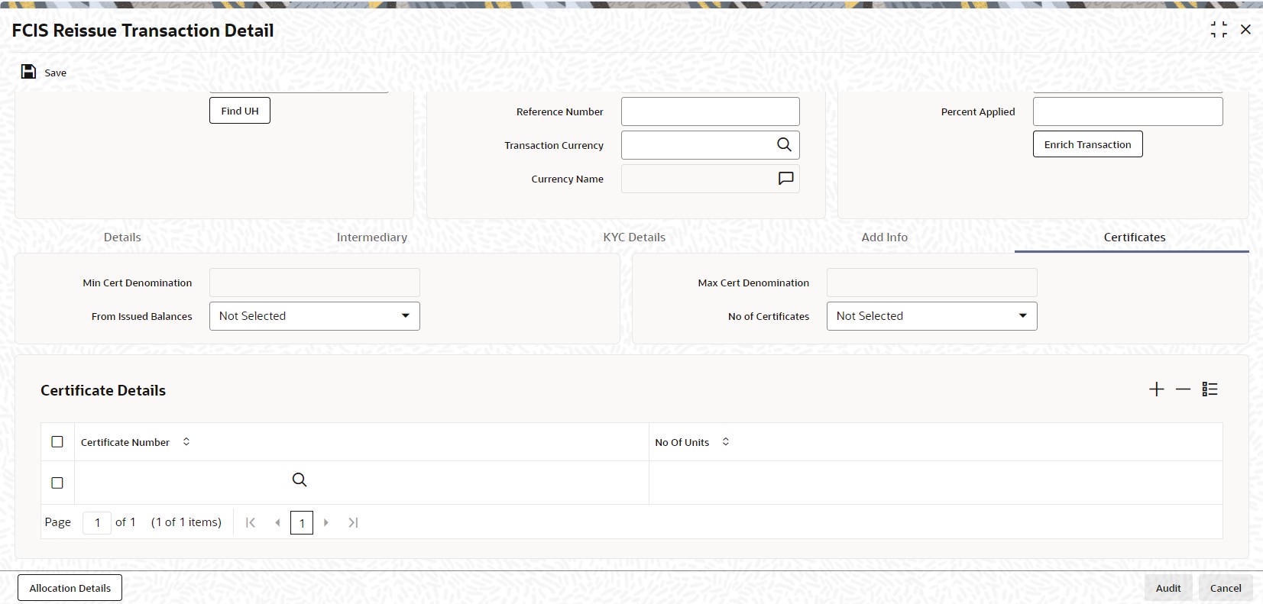This screenshot has width=1263, height=604.
Task: Click the Cancel button
Action: point(1226,588)
